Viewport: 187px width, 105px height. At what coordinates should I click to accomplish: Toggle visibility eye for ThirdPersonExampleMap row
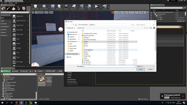tap(151, 12)
